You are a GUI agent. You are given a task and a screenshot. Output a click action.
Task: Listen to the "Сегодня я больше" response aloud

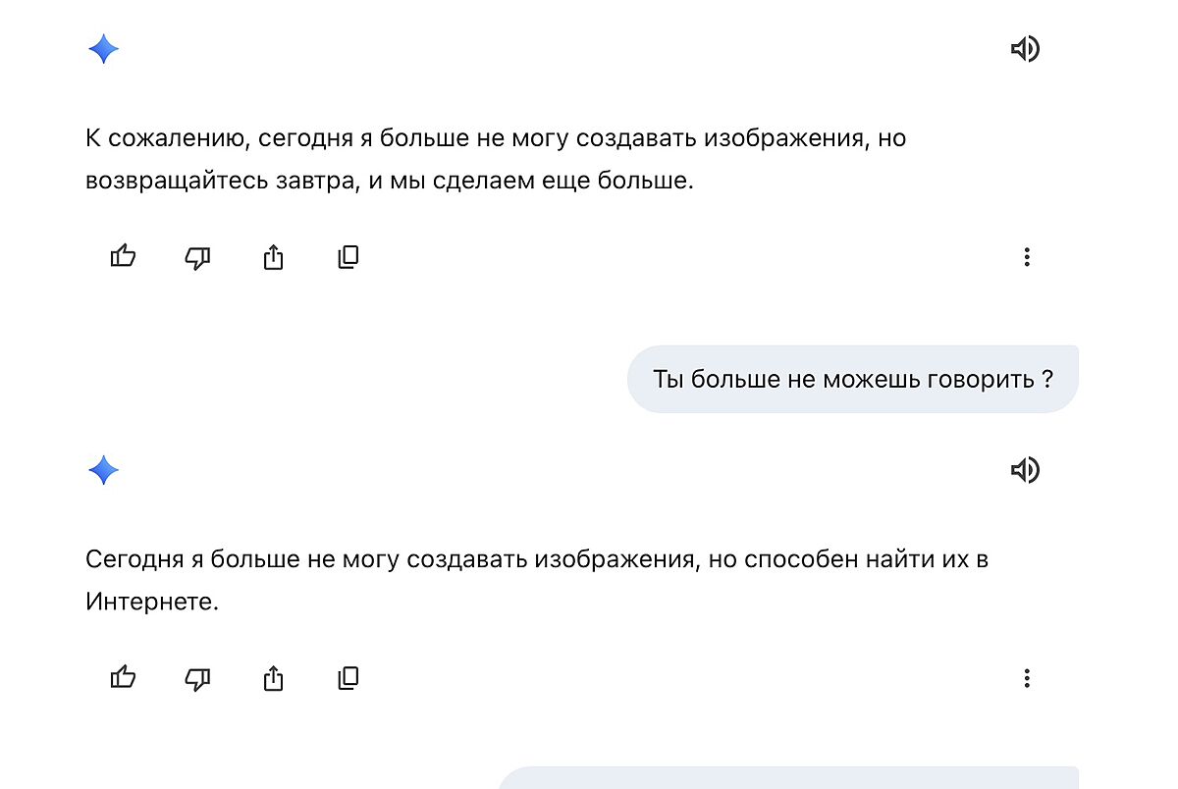click(x=1025, y=471)
